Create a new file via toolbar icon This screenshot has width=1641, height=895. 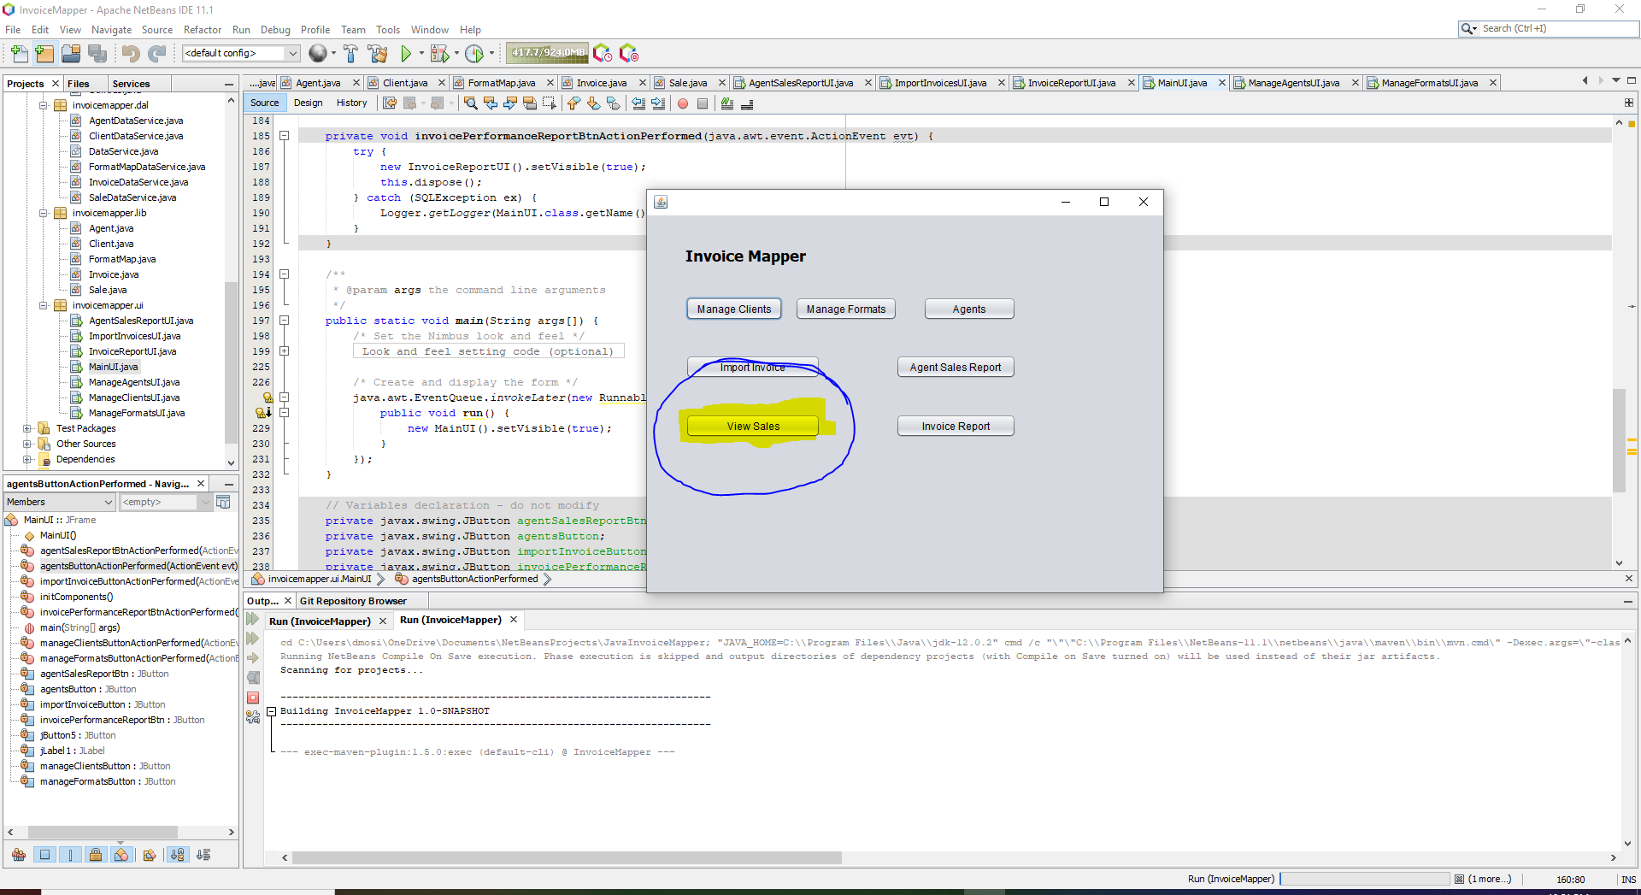(x=19, y=54)
